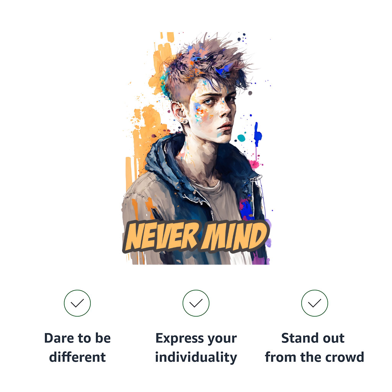Click the checkmark icon above Express your individuality
This screenshot has height=392, width=392.
pyautogui.click(x=196, y=303)
